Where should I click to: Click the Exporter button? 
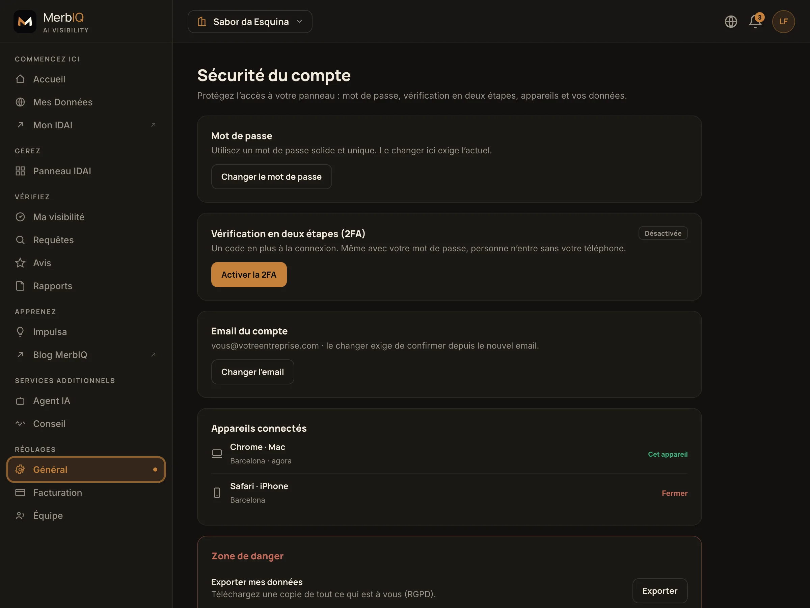[659, 591]
